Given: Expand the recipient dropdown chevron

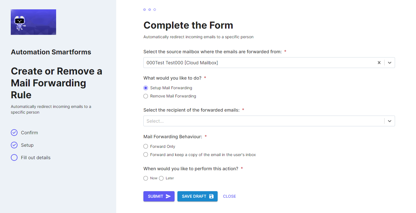Looking at the screenshot, I should 390,121.
